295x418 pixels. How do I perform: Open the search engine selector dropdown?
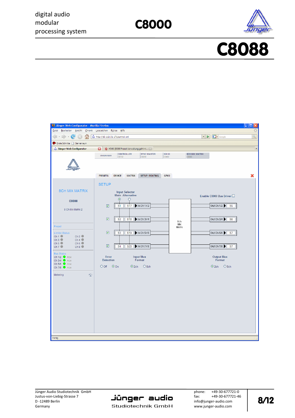click(217, 136)
